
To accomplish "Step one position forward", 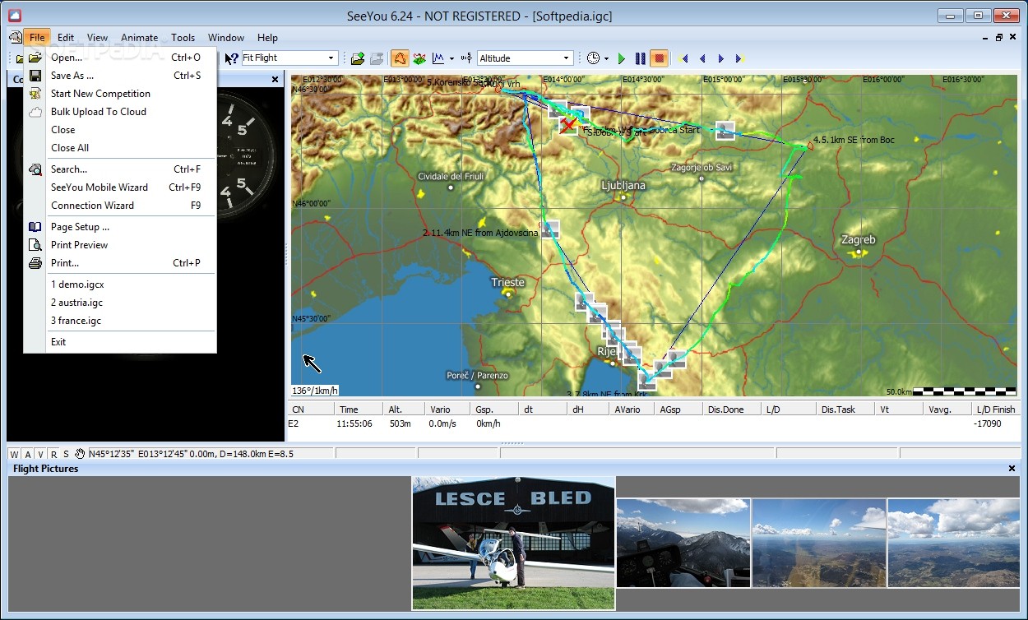I will [x=720, y=58].
